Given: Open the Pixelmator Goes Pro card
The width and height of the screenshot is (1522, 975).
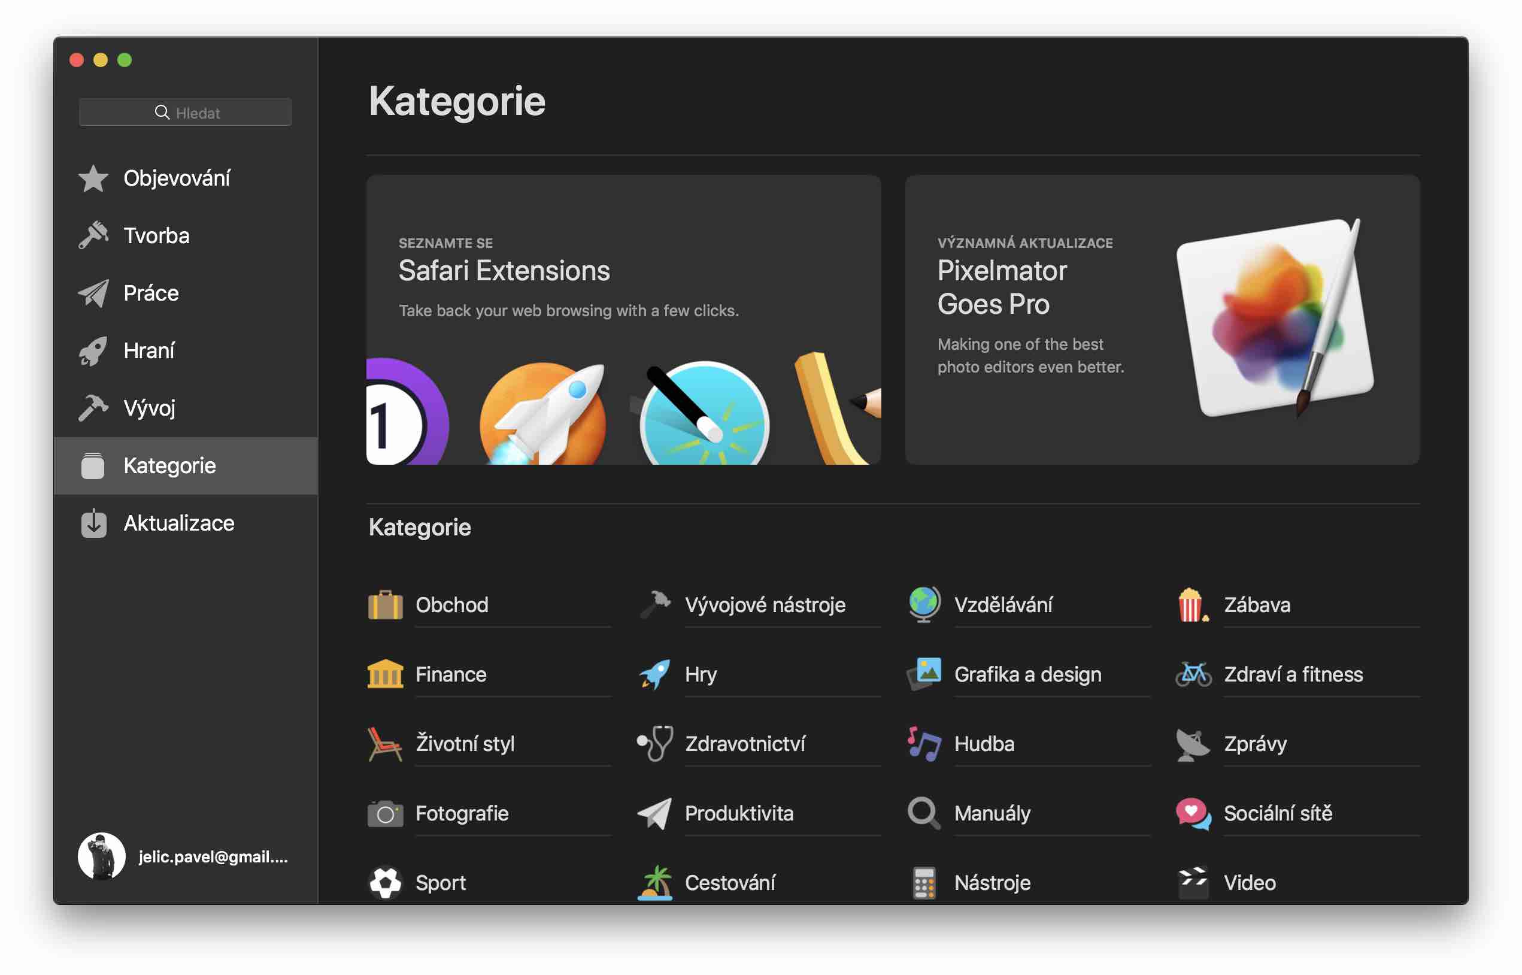Looking at the screenshot, I should point(1163,320).
